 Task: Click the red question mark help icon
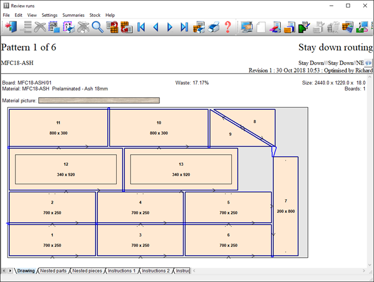(x=228, y=27)
